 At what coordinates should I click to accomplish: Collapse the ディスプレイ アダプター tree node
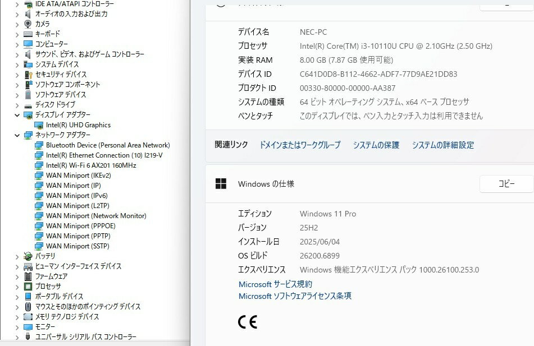coord(16,115)
